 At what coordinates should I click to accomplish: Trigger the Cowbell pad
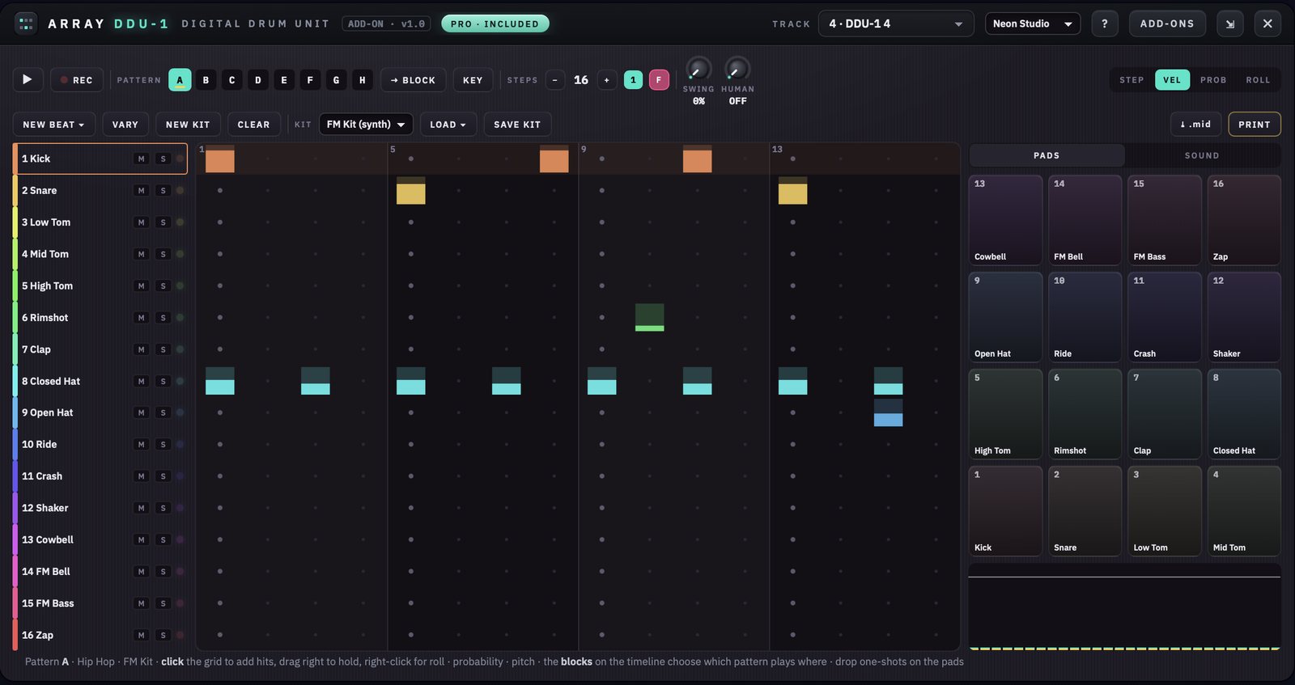click(x=1005, y=220)
